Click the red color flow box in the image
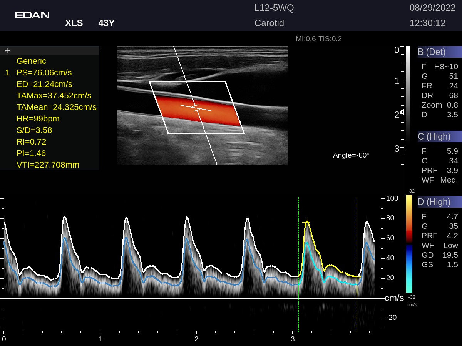 pyautogui.click(x=196, y=110)
